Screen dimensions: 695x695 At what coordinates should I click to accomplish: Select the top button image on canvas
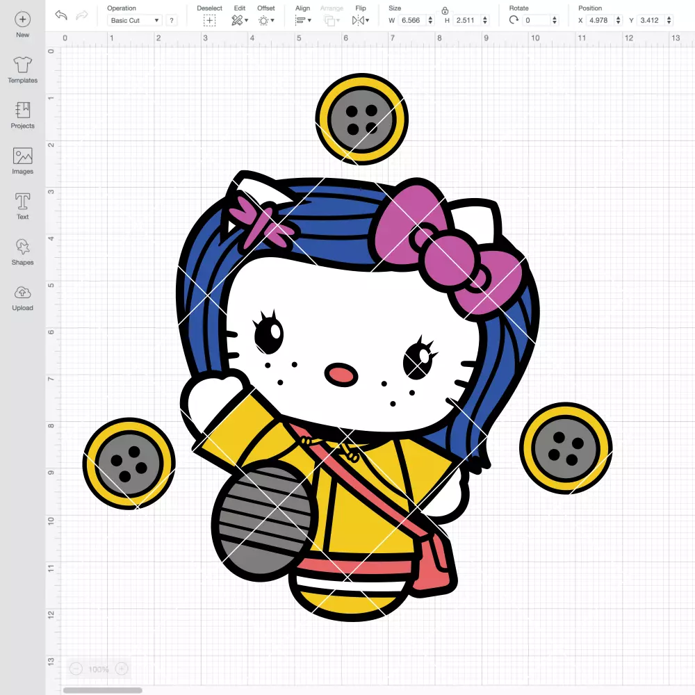coord(361,120)
